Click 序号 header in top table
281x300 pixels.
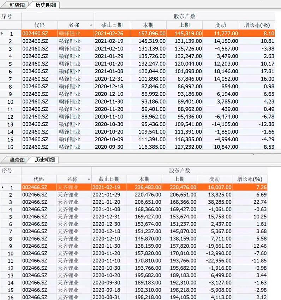7,16
